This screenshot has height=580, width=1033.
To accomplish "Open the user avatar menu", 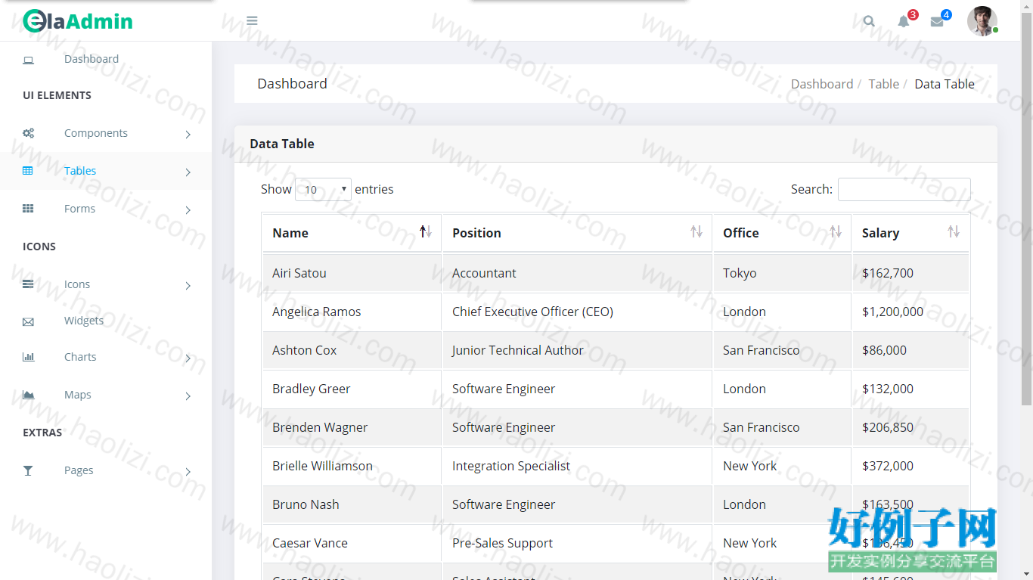I will (982, 21).
